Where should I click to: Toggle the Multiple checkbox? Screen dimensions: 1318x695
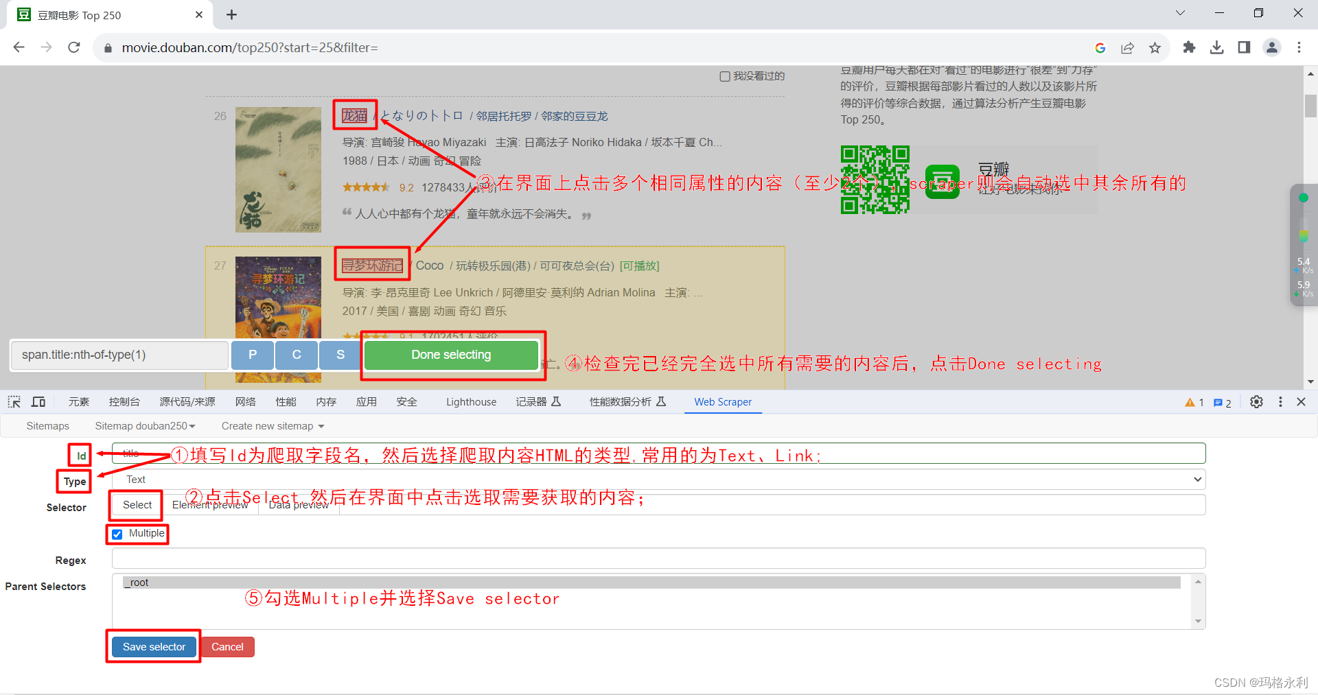(x=117, y=534)
